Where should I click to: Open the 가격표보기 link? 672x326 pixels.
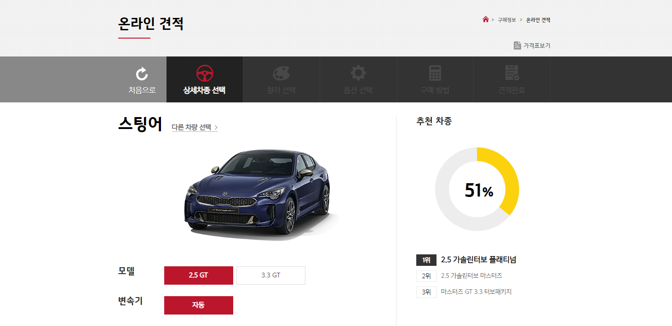point(532,45)
